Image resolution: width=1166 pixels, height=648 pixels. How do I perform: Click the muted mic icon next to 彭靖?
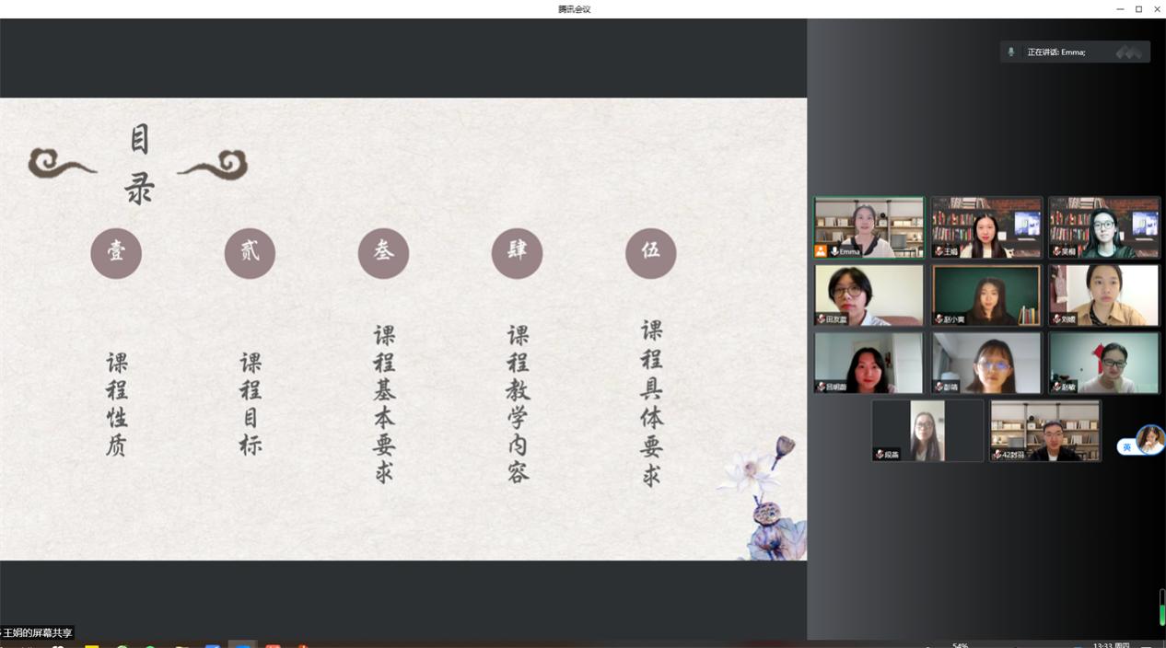[x=939, y=388]
